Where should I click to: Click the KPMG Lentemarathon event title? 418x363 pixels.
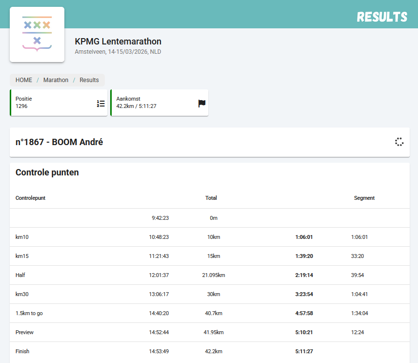(118, 42)
